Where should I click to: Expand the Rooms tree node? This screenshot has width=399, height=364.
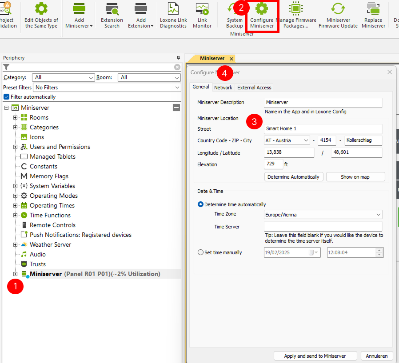click(x=16, y=117)
